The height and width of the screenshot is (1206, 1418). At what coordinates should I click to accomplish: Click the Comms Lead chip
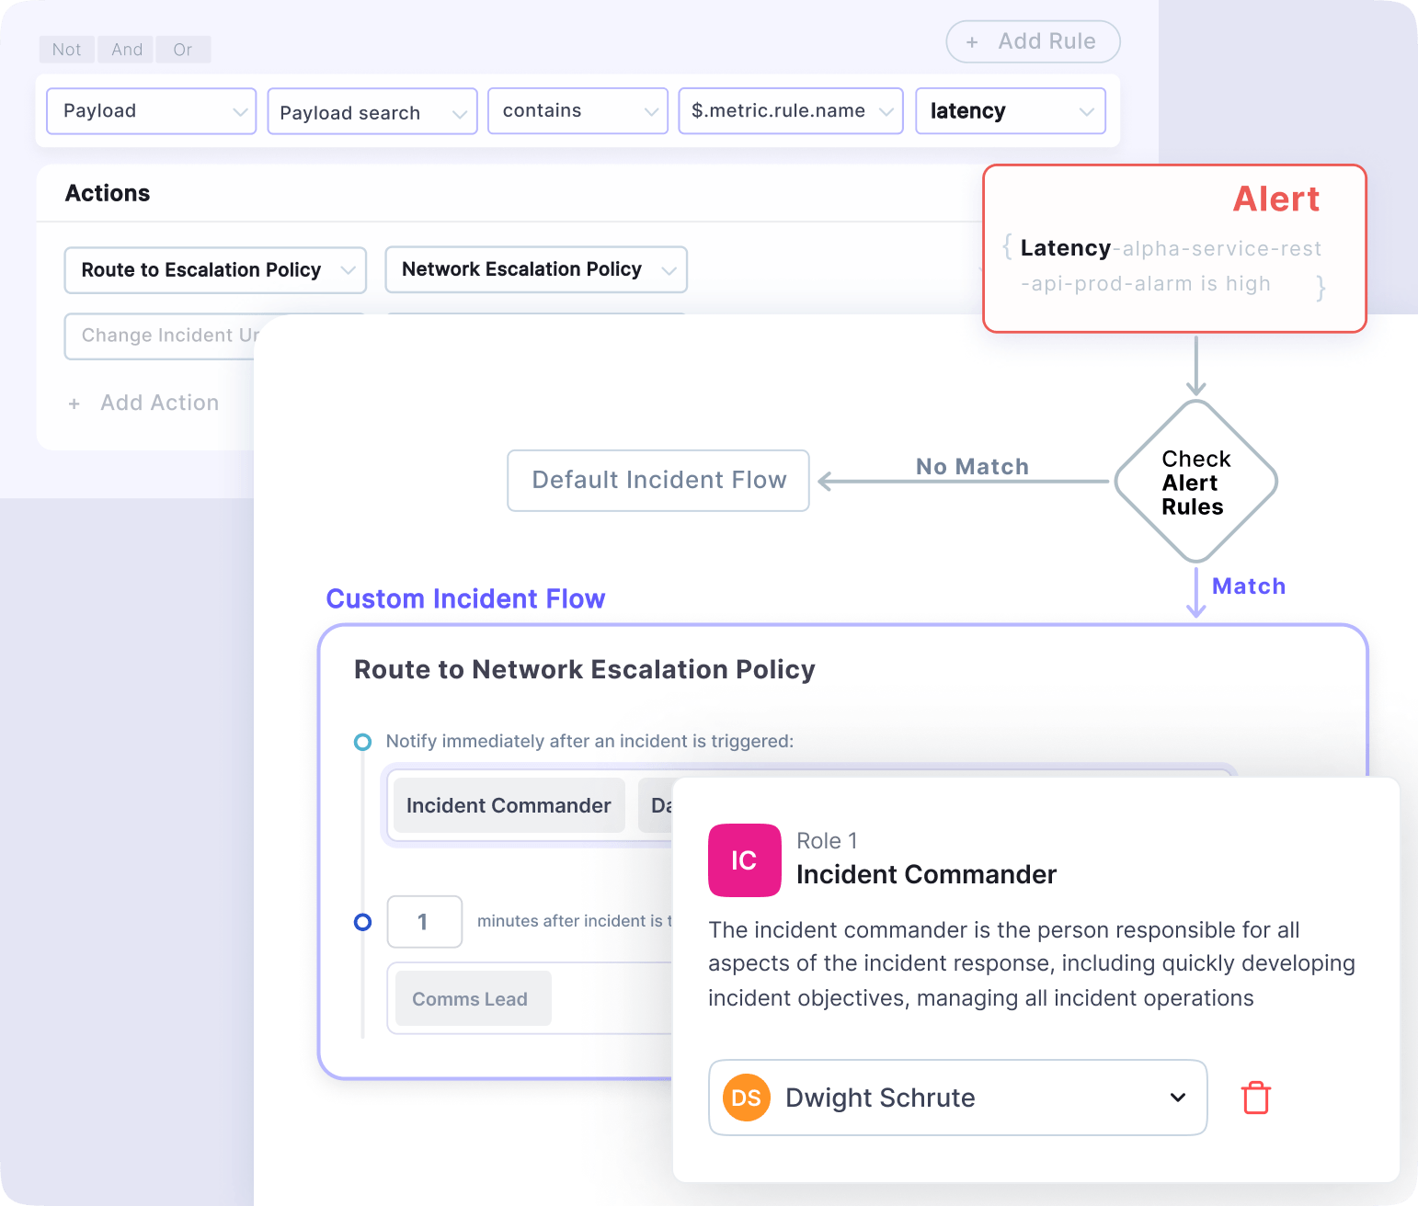tap(470, 998)
